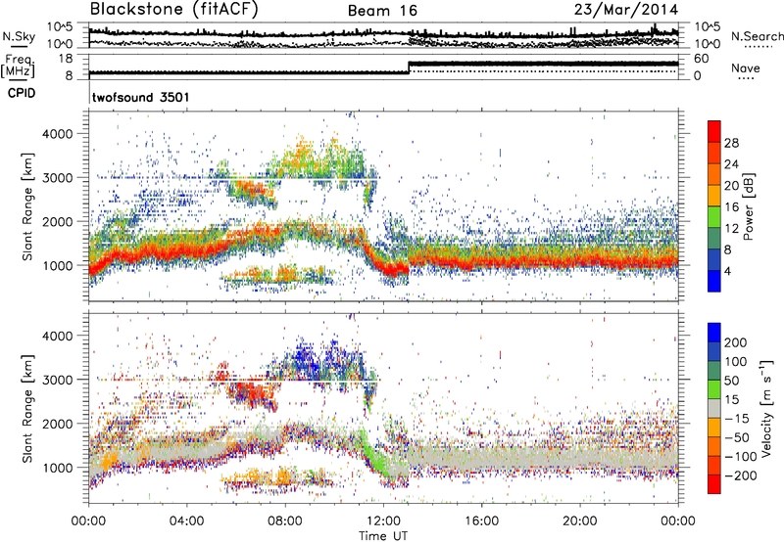Click the "16:00" time axis label

[x=481, y=521]
